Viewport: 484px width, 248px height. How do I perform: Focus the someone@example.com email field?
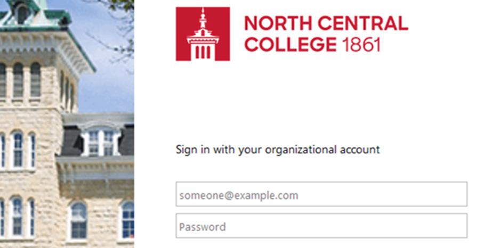(x=321, y=194)
